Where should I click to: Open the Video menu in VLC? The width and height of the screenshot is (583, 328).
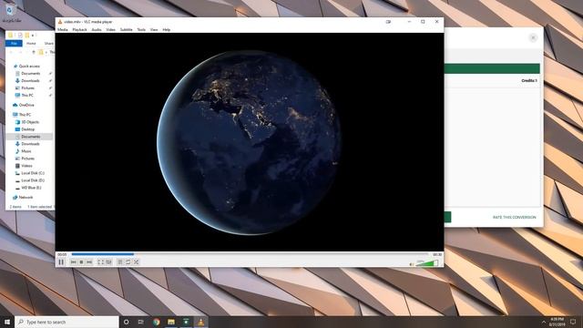click(111, 29)
